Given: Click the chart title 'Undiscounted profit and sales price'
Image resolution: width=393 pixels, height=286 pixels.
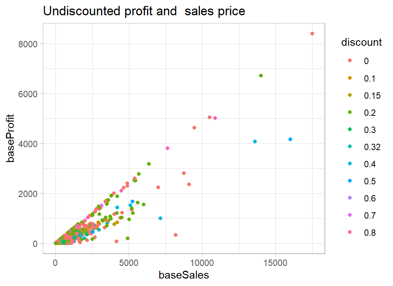Looking at the screenshot, I should (144, 12).
